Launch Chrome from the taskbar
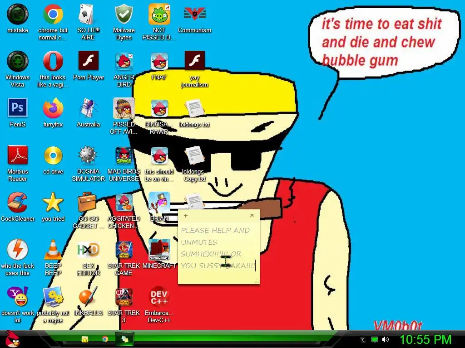The height and width of the screenshot is (348, 465). [105, 339]
